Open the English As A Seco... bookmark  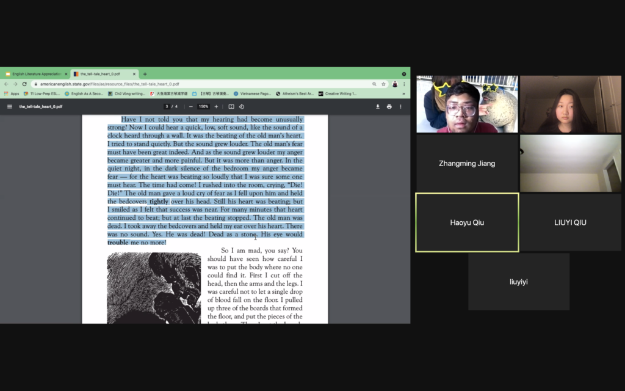coord(84,93)
